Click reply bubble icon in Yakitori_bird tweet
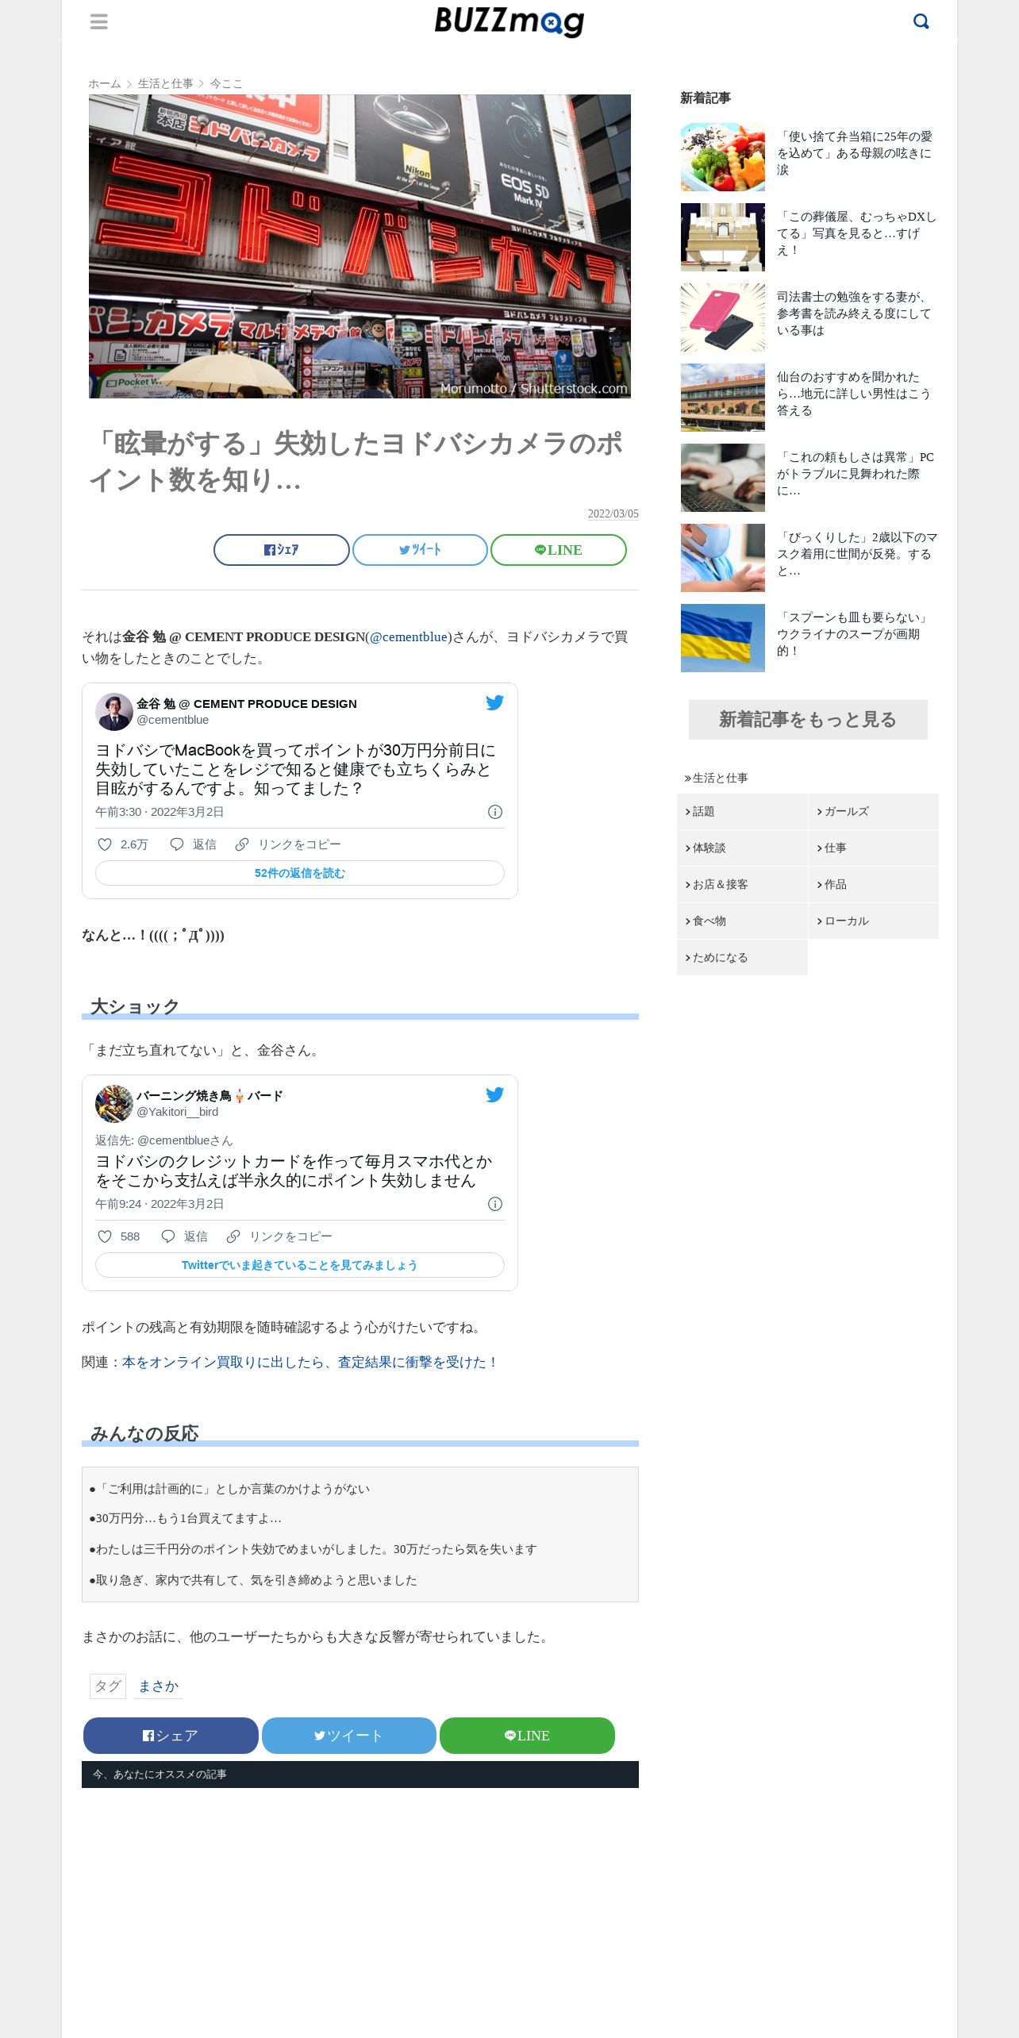This screenshot has width=1019, height=2038. (x=168, y=1236)
